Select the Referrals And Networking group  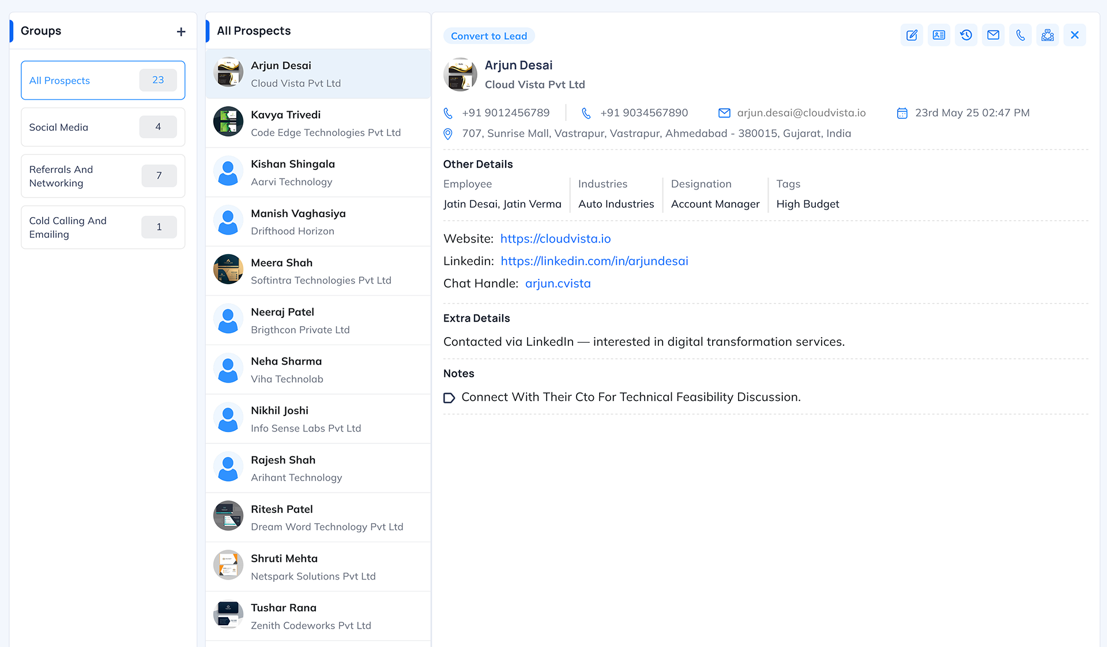coord(103,176)
